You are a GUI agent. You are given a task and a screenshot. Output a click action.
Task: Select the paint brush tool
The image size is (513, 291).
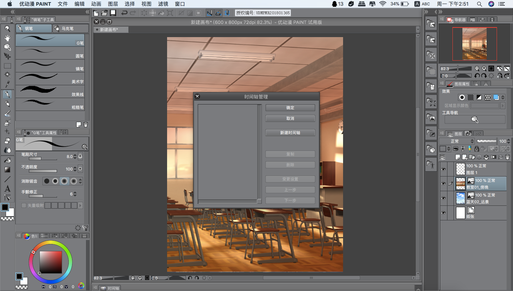tap(7, 113)
